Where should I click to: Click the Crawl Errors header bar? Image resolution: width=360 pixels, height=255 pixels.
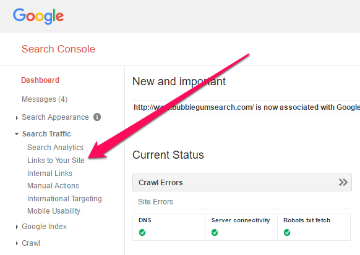(242, 182)
